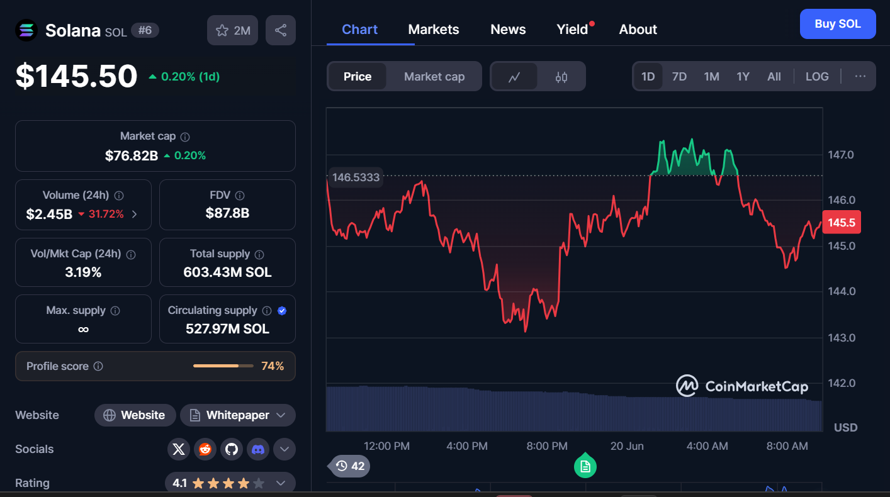The image size is (890, 497).
Task: Click the Profile score progress bar
Action: point(223,366)
